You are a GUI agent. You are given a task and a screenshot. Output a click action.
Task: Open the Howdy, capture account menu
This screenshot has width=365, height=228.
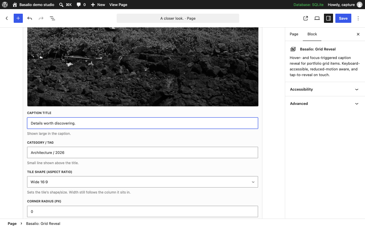345,5
